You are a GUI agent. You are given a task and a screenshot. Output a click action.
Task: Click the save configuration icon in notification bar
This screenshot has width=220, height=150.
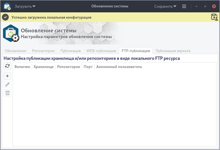[x=215, y=17]
